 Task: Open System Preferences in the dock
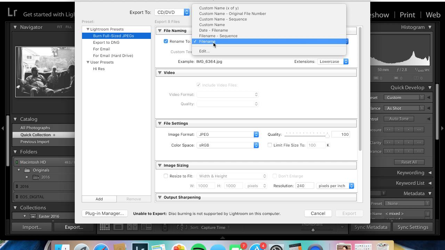click(276, 247)
